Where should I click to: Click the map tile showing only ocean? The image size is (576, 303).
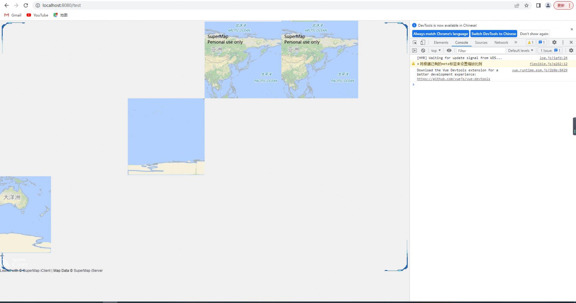point(166,137)
